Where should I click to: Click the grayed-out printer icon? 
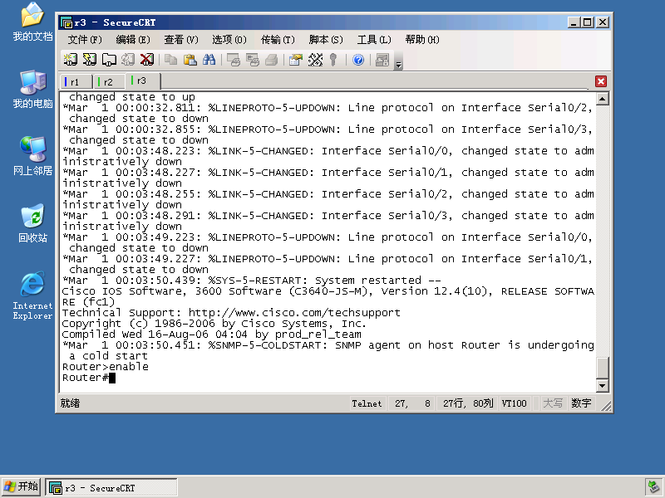[272, 60]
